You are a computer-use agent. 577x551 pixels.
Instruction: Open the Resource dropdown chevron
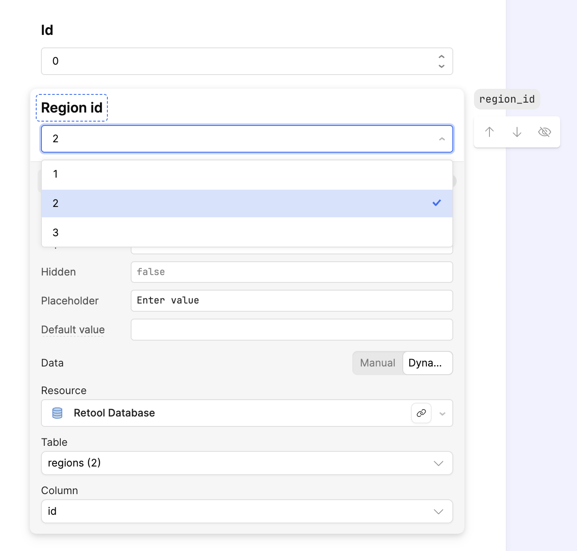coord(442,413)
